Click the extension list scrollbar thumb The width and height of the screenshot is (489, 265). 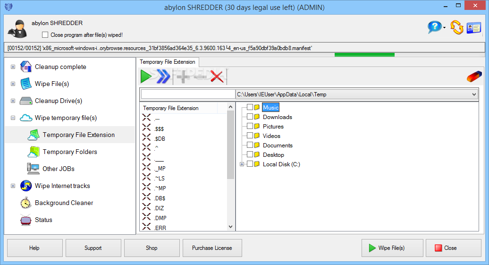(x=230, y=145)
